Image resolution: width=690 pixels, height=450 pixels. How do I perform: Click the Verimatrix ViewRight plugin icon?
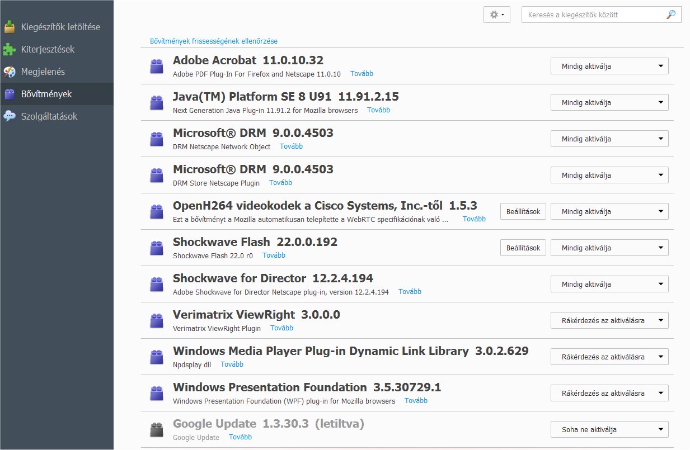coord(157,321)
